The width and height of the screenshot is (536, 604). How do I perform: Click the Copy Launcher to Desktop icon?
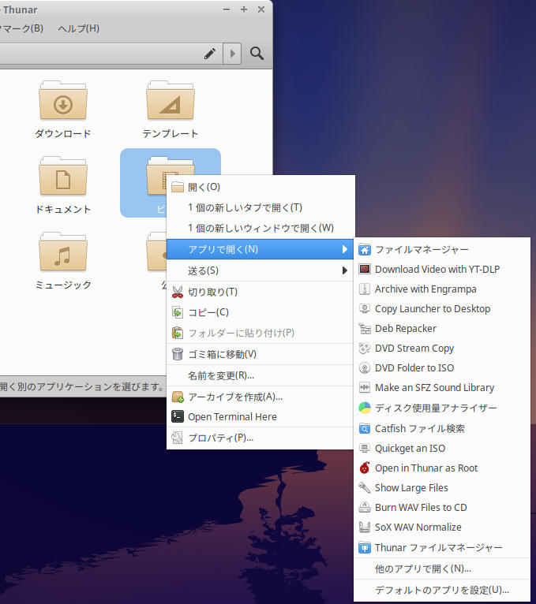pyautogui.click(x=365, y=308)
